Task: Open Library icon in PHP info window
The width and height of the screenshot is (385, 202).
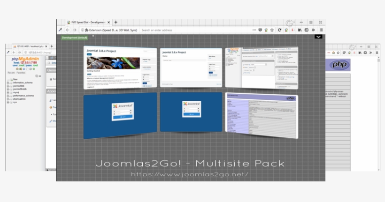Action: click(360, 52)
